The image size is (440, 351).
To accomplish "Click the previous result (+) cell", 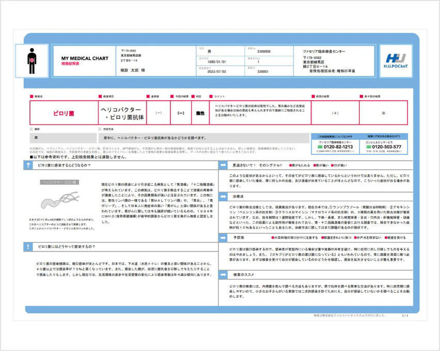I will [335, 113].
